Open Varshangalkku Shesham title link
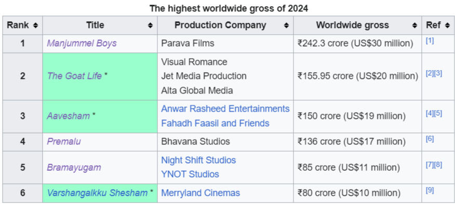455x204 pixels. point(97,193)
